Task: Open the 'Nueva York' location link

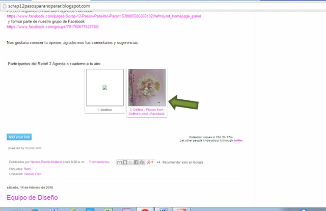Action: (33, 174)
